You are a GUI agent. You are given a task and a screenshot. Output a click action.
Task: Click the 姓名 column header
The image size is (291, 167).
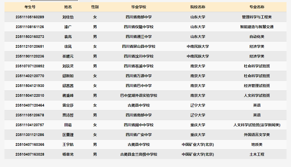68,7
